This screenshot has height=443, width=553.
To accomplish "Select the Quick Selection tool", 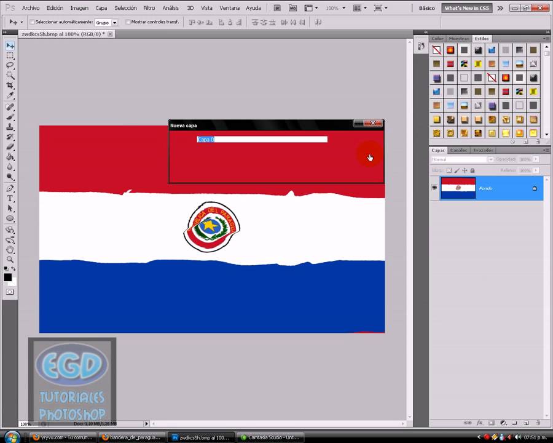I will pos(10,75).
